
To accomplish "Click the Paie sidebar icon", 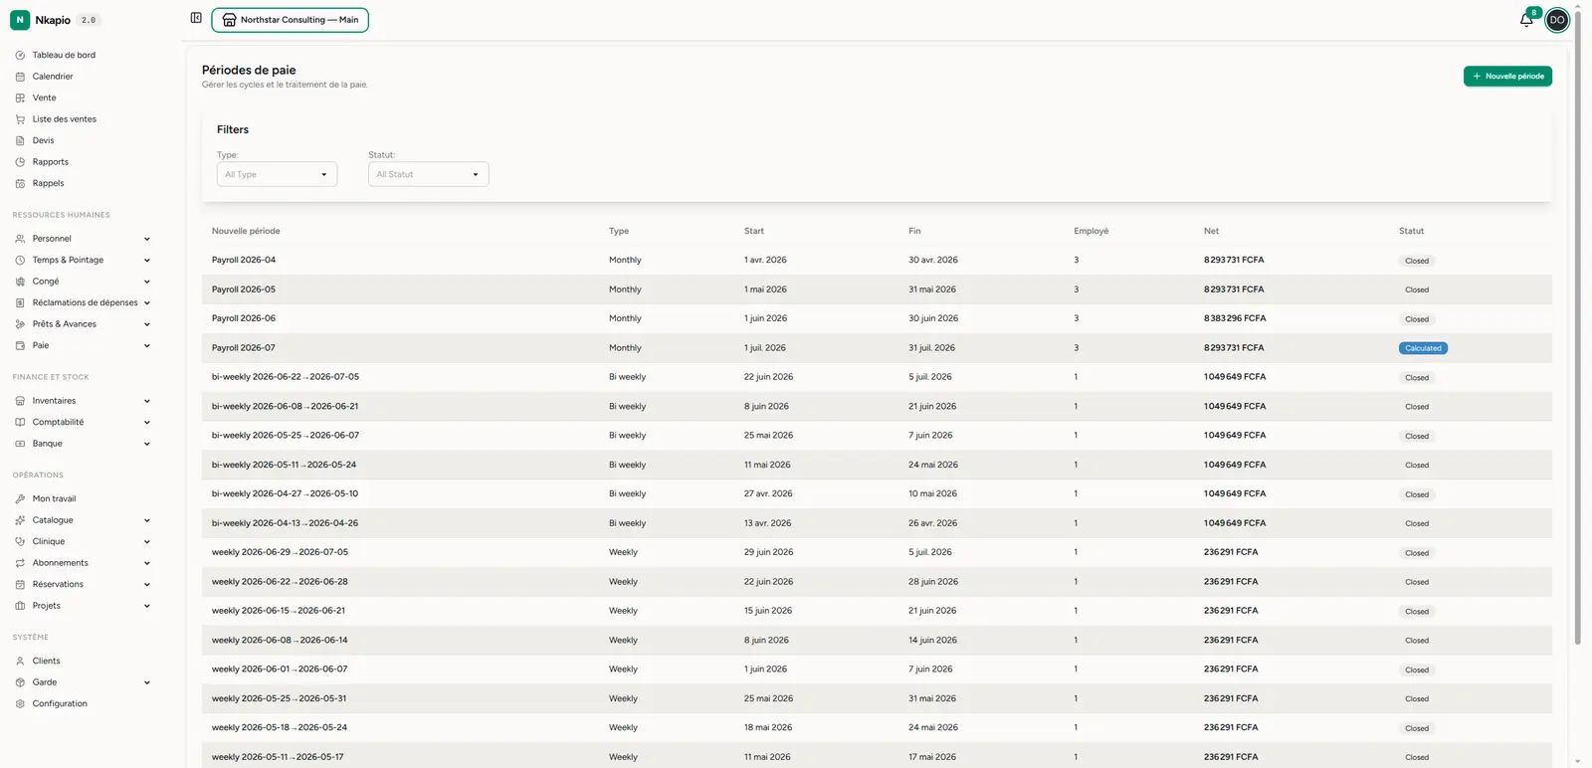I will [x=20, y=345].
